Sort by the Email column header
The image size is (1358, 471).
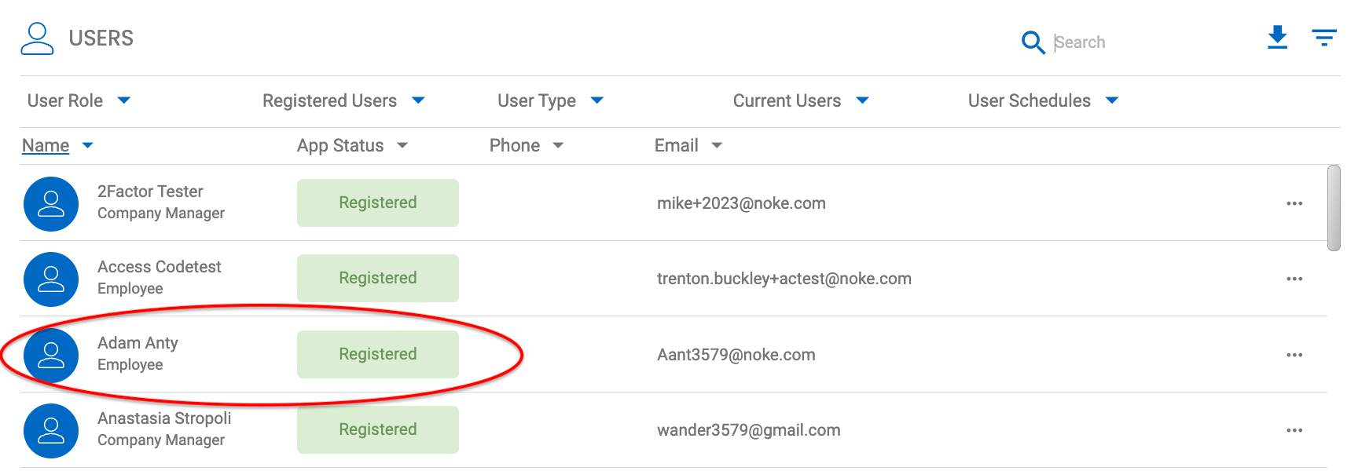pyautogui.click(x=677, y=145)
